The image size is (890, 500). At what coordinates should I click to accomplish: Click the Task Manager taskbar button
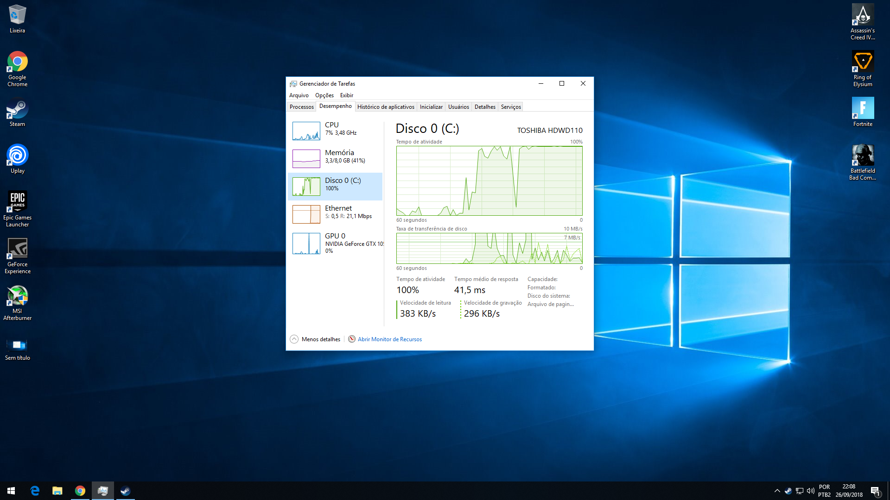[103, 491]
